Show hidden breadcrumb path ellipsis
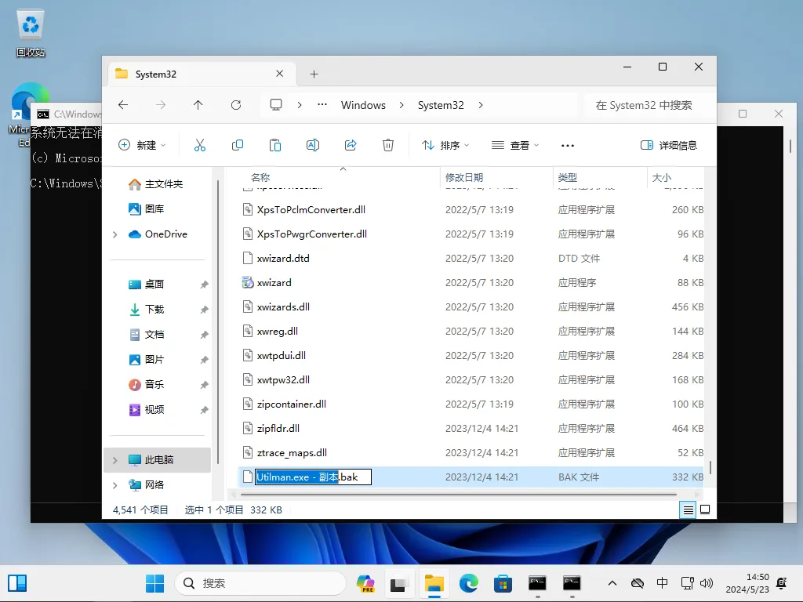Viewport: 803px width, 602px height. tap(322, 105)
